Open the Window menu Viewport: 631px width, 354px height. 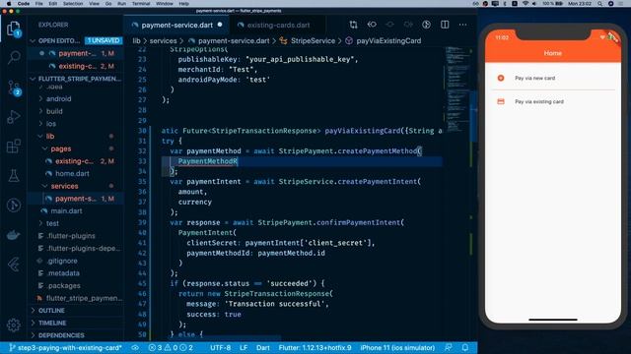click(165, 3)
